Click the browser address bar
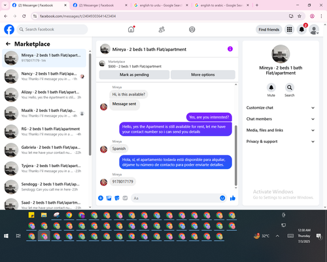The width and height of the screenshot is (327, 262). coord(162,16)
